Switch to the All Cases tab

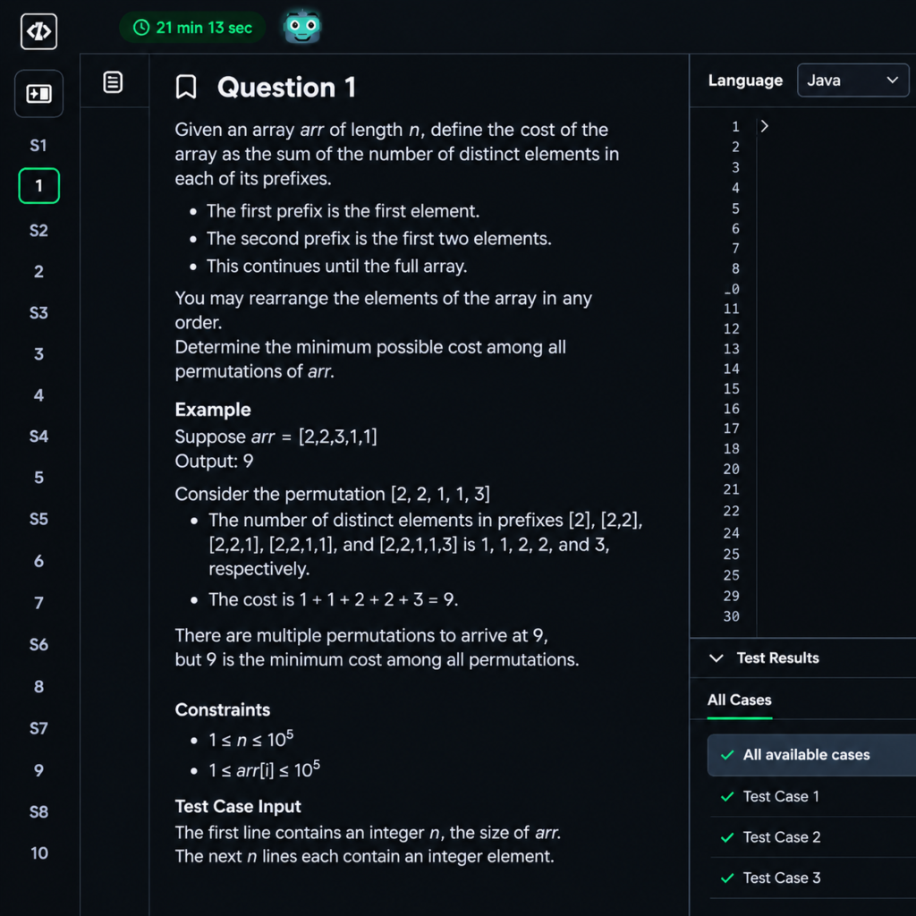coord(739,700)
